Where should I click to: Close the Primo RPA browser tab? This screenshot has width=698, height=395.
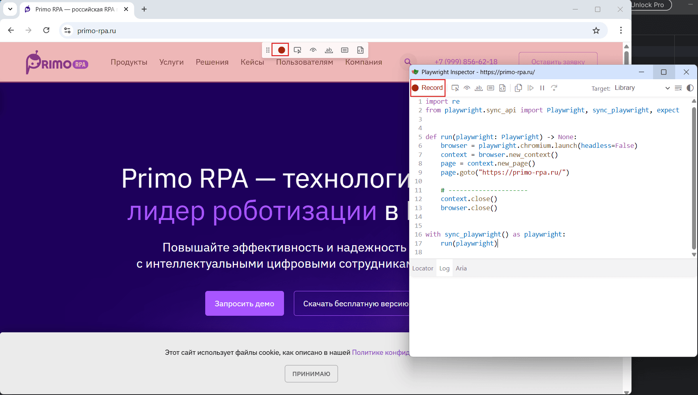tap(126, 9)
